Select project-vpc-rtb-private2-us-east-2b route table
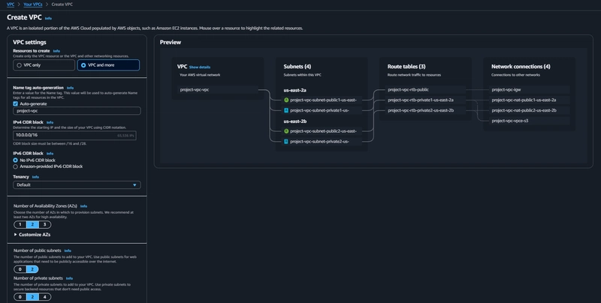 click(425, 110)
